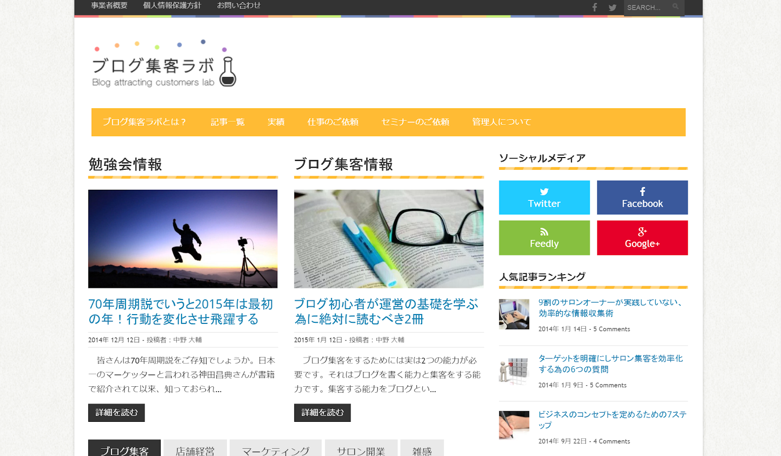
Task: Open ranking article 9割のサロンオーナーが実践していない
Action: 611,308
